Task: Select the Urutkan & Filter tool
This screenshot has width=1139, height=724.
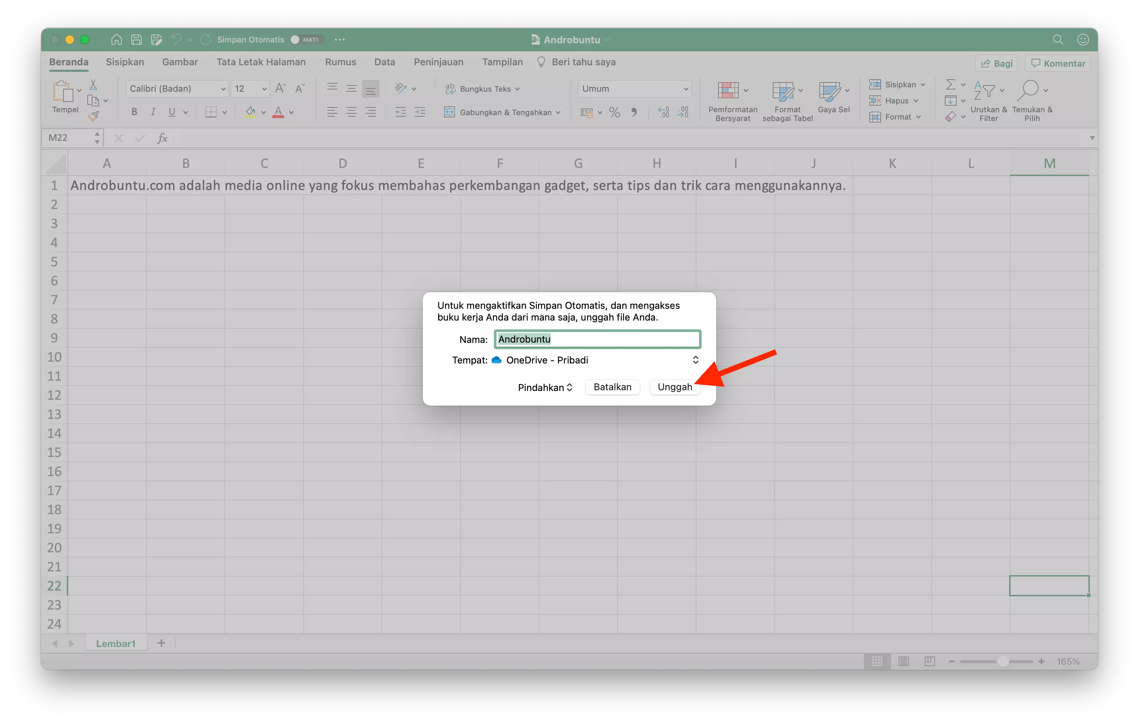Action: tap(988, 100)
